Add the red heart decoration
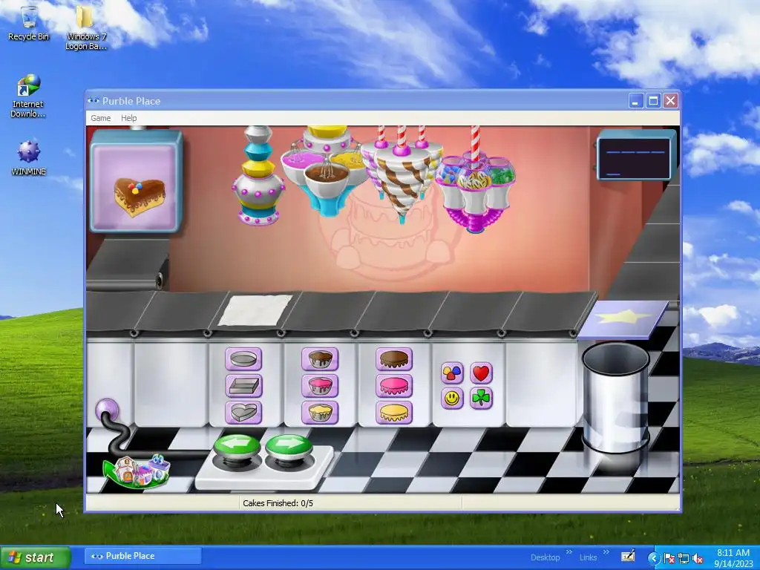Image resolution: width=760 pixels, height=570 pixels. pyautogui.click(x=481, y=373)
